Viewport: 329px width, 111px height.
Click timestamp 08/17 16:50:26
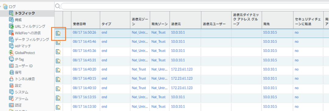(x=85, y=32)
